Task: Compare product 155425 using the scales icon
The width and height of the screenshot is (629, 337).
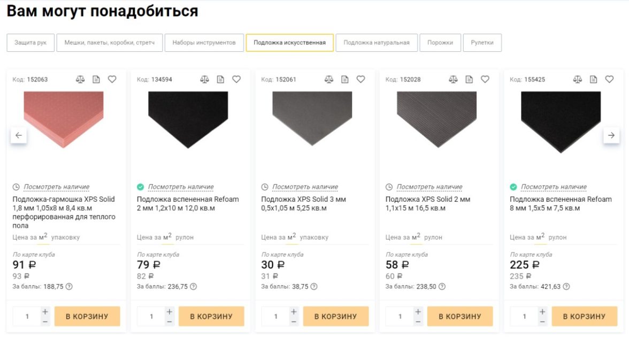Action: (578, 79)
